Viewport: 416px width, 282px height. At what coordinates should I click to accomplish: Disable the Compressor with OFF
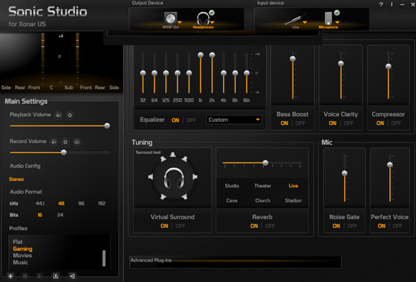396,123
